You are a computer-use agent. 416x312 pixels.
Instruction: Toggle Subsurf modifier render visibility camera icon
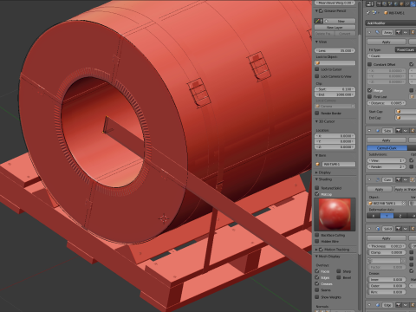pos(399,131)
